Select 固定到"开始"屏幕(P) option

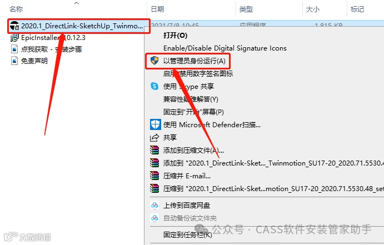point(193,112)
